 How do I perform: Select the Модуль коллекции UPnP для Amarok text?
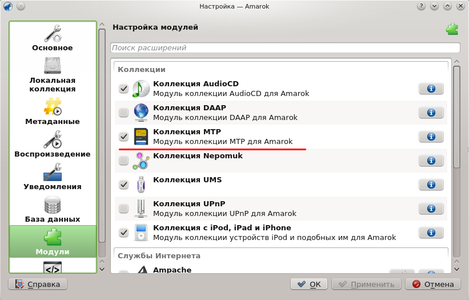pos(225,214)
